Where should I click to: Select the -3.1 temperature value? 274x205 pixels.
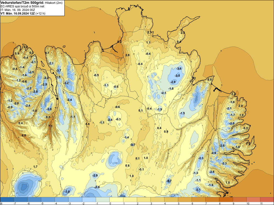(x=198, y=190)
